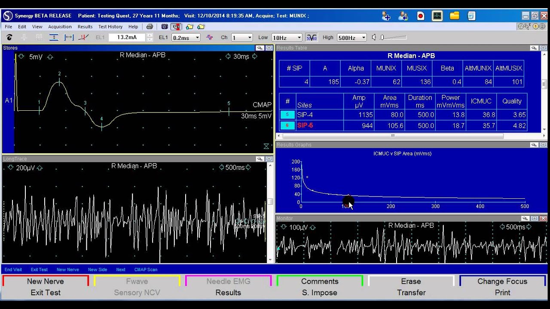Click the horizontal sweep width icon
550x309 pixels.
[69, 37]
